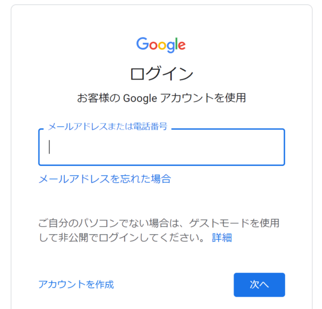
Task: Open the 詳細 link about guest mode
Action: (222, 238)
